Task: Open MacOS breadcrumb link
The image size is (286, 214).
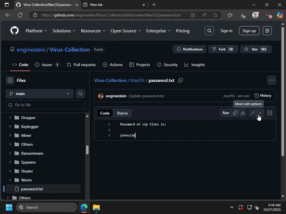Action: pyautogui.click(x=137, y=80)
